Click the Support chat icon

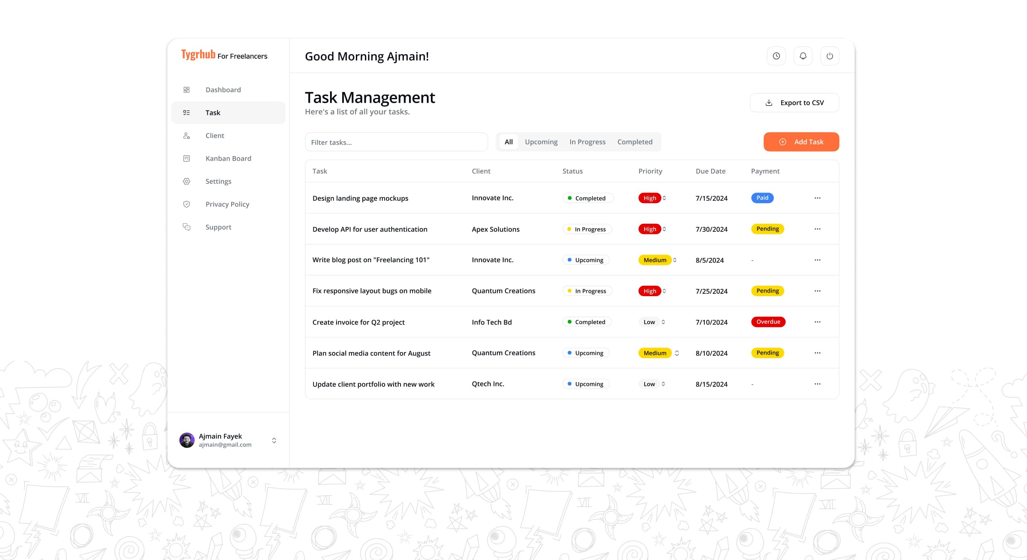pos(187,227)
